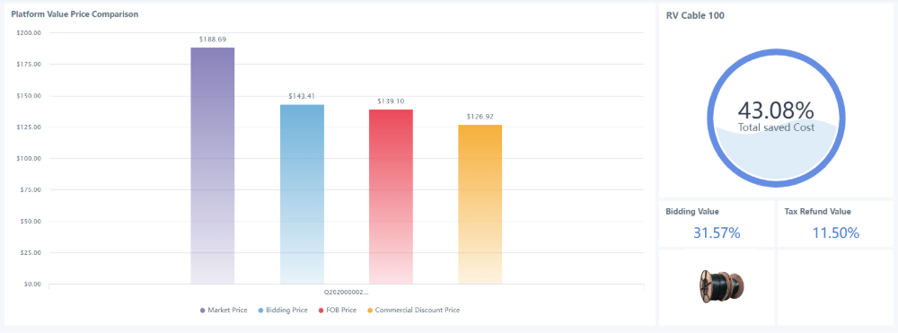The height and width of the screenshot is (333, 898).
Task: Select the red FOB Price bar
Action: point(392,197)
